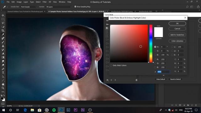Select the Quick Selection tool

[3, 27]
